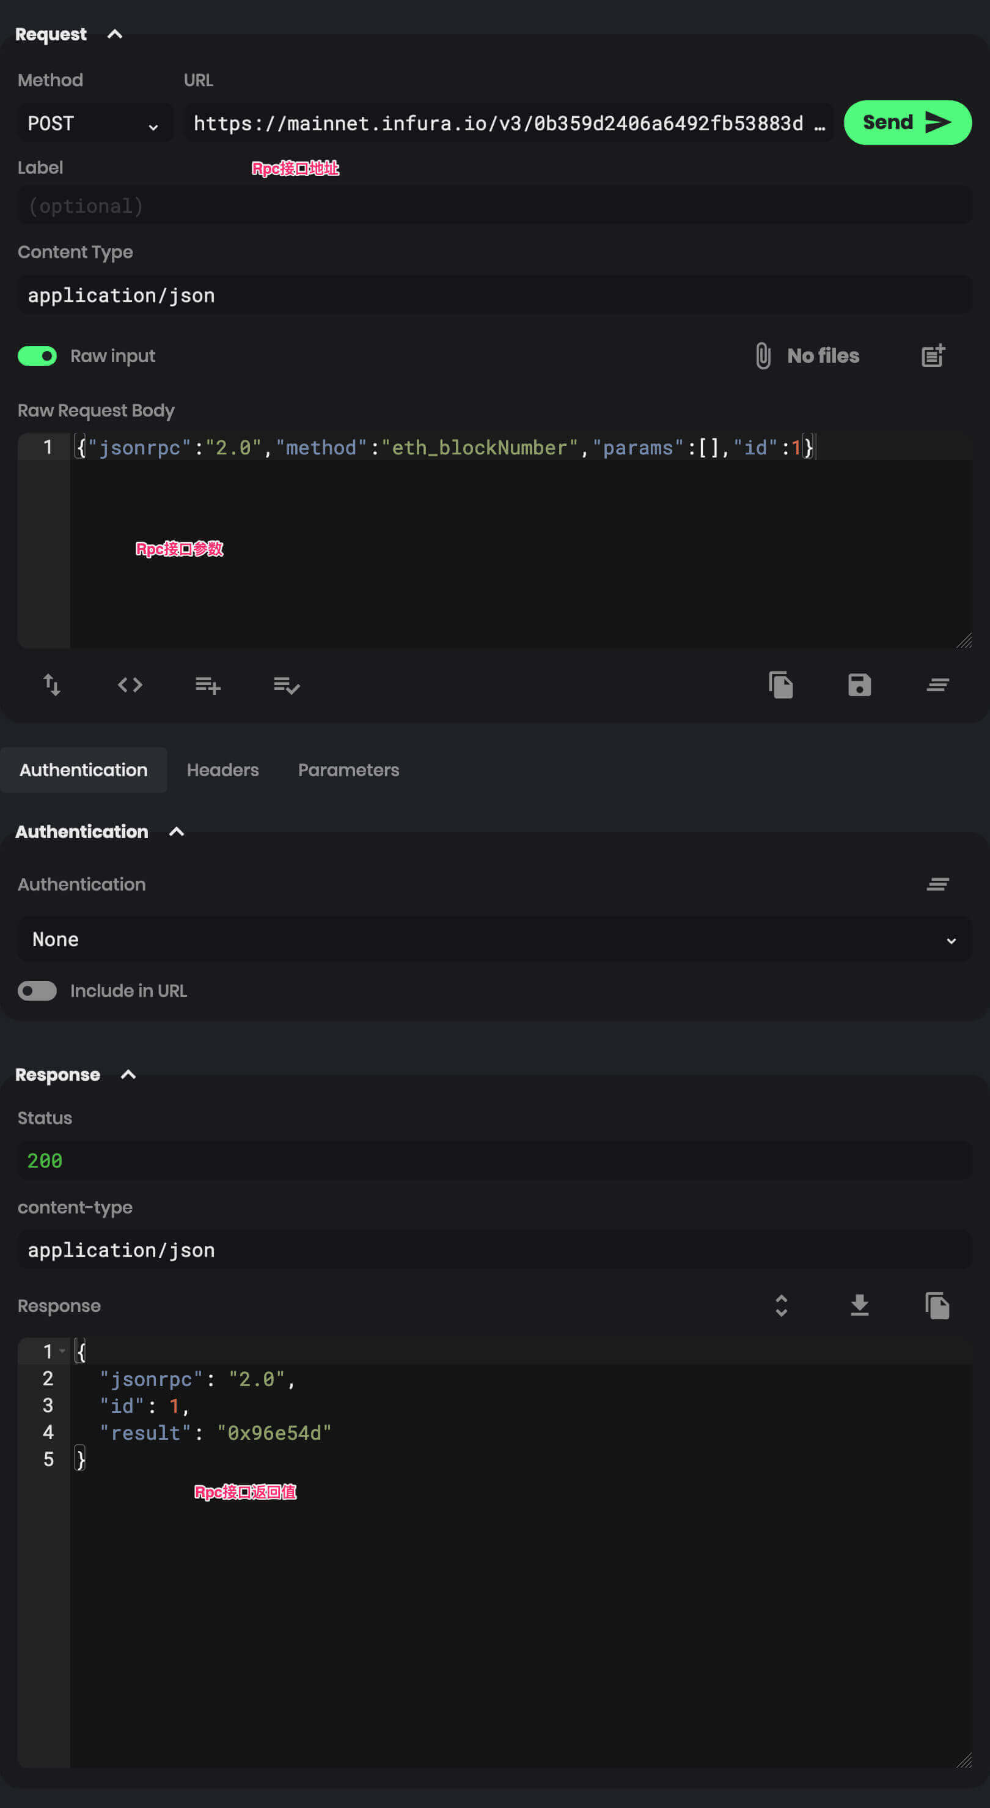Switch to the Parameters tab

pos(348,770)
